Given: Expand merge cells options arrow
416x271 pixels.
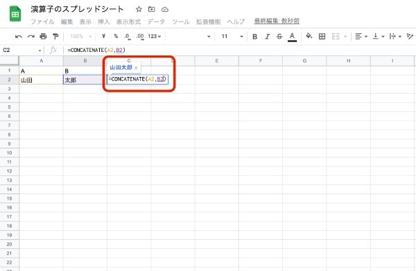Looking at the screenshot, I should 345,37.
